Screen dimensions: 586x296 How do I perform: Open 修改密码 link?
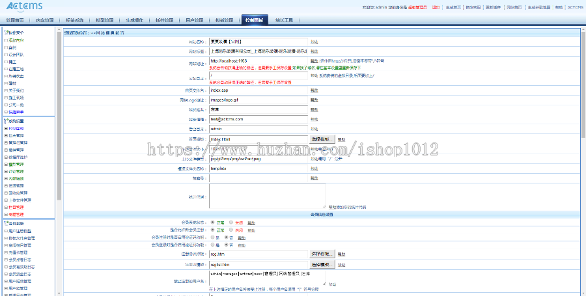pos(473,7)
